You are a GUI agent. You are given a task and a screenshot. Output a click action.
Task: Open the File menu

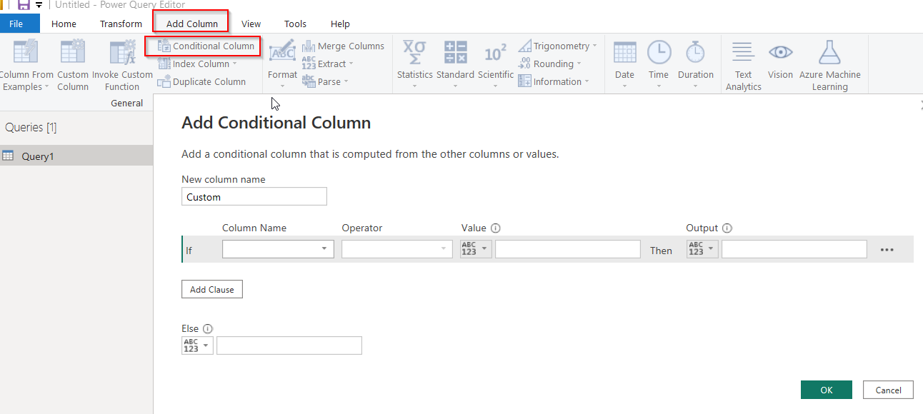(16, 24)
